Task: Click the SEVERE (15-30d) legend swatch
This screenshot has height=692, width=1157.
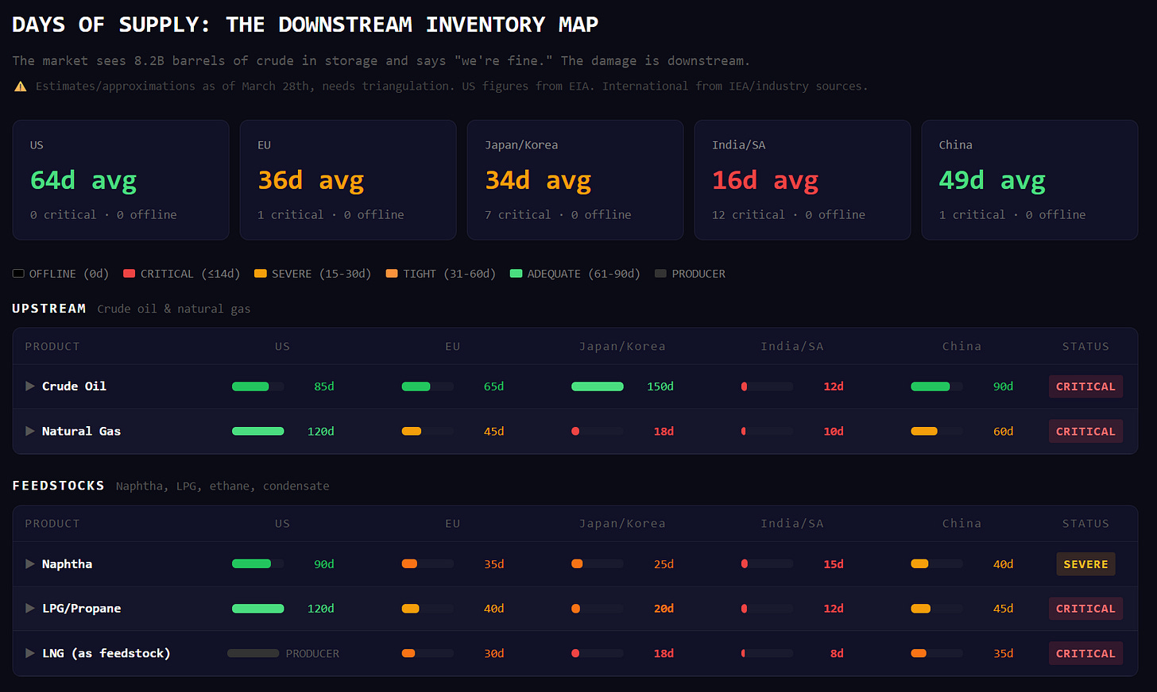Action: pos(260,274)
